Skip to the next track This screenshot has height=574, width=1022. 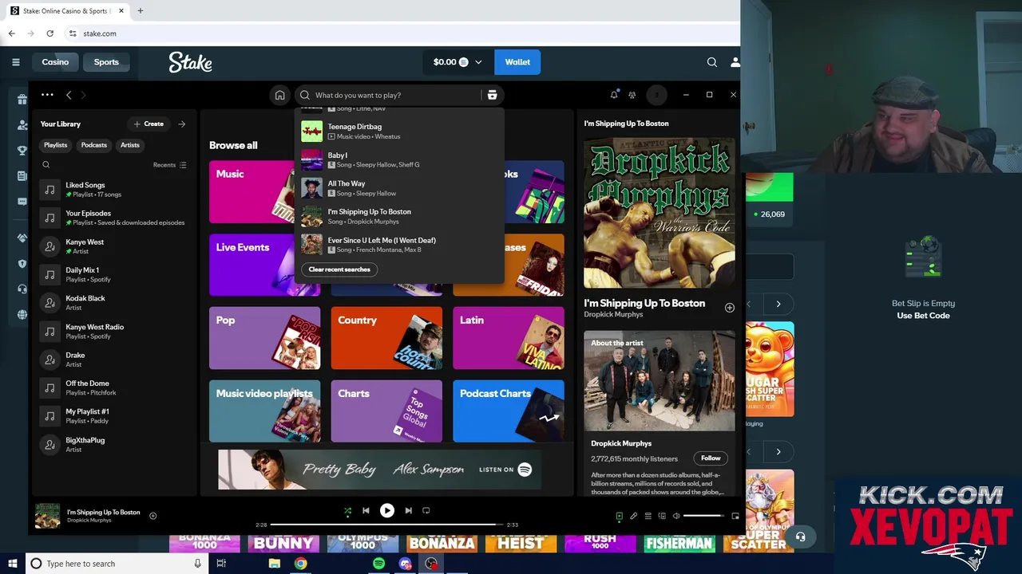pos(408,510)
